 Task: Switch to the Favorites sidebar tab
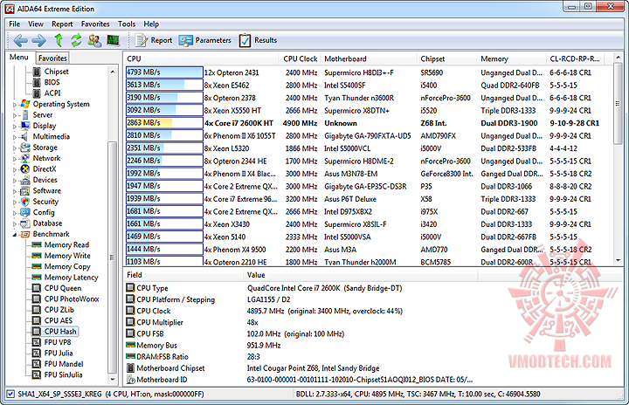pyautogui.click(x=52, y=58)
